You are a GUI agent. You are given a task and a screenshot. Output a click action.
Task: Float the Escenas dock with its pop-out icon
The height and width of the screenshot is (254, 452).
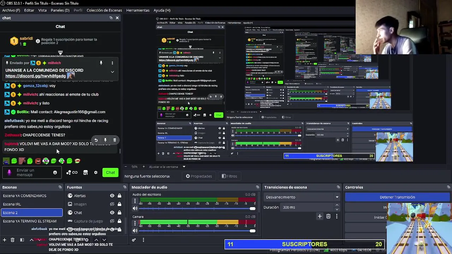[60, 187]
